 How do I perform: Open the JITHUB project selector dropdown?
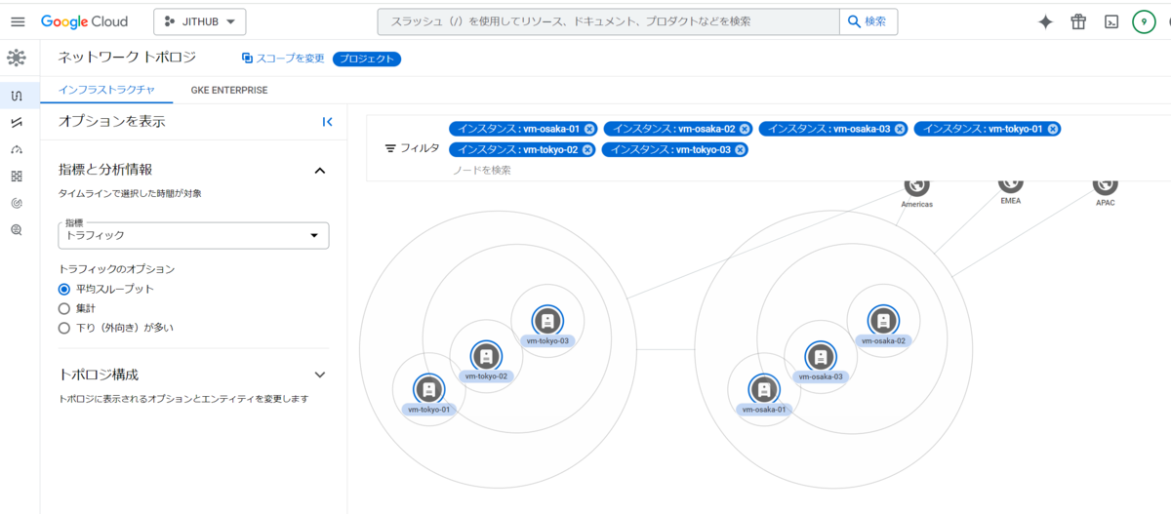(200, 21)
